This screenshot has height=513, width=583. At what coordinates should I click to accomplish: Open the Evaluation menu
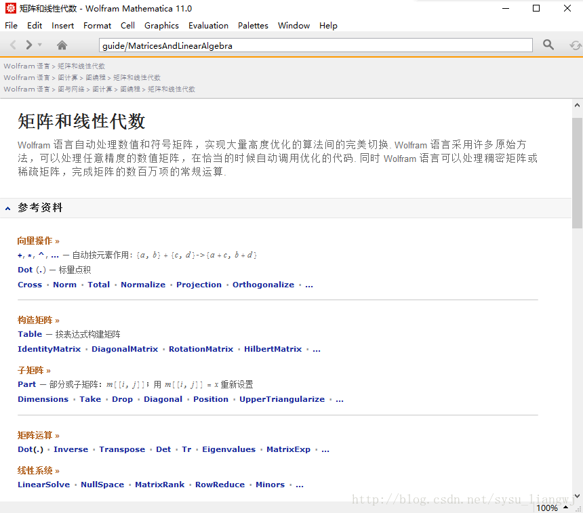click(x=209, y=26)
